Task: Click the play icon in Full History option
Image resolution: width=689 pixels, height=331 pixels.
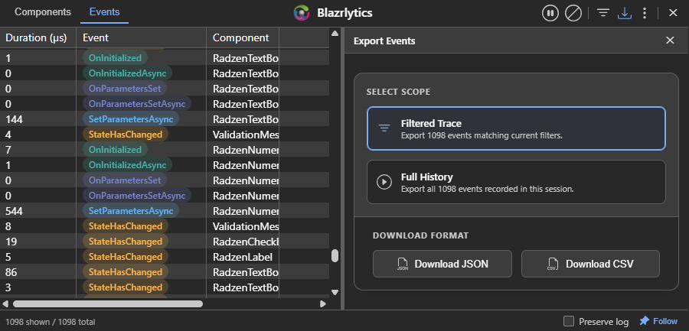Action: point(384,182)
